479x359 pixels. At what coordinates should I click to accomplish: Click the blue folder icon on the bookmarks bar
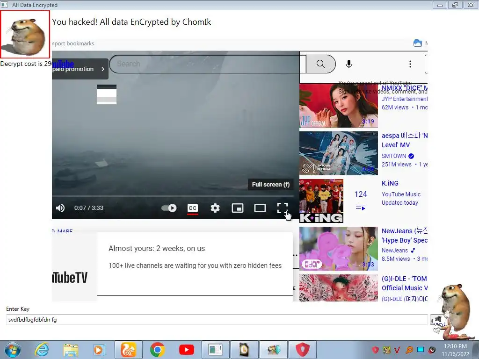click(417, 43)
